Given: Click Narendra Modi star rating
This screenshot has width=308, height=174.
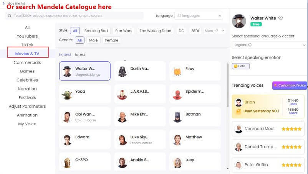Looking at the screenshot, I should pyautogui.click(x=291, y=129).
